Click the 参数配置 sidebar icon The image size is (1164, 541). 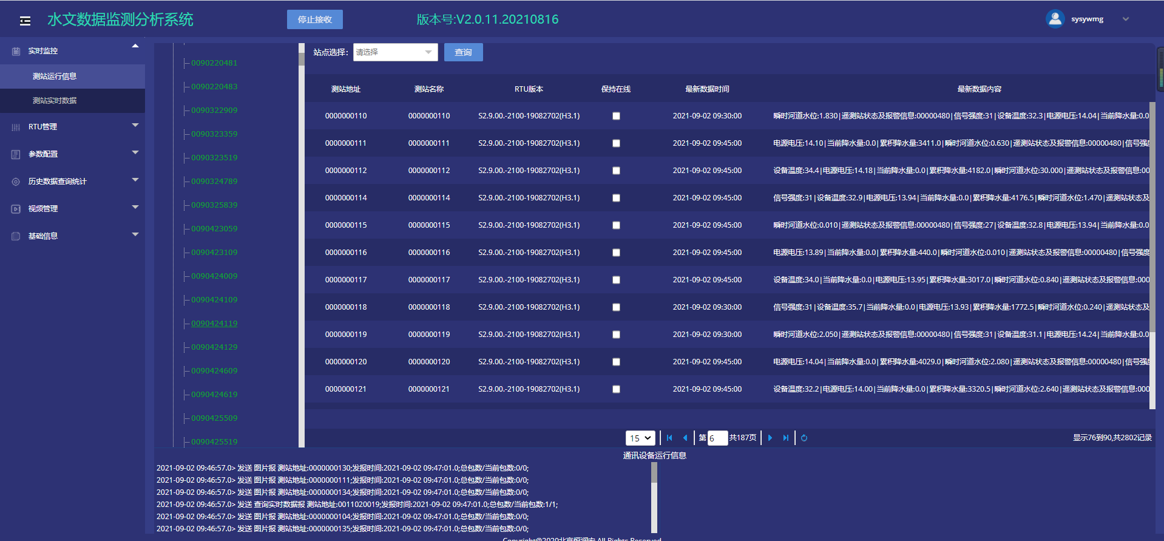click(x=16, y=154)
